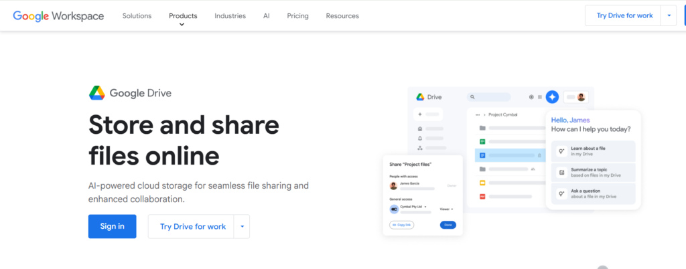Click the green Sheets file icon

(x=482, y=141)
